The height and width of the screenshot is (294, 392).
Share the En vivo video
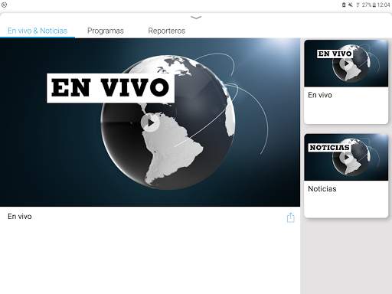pos(290,217)
